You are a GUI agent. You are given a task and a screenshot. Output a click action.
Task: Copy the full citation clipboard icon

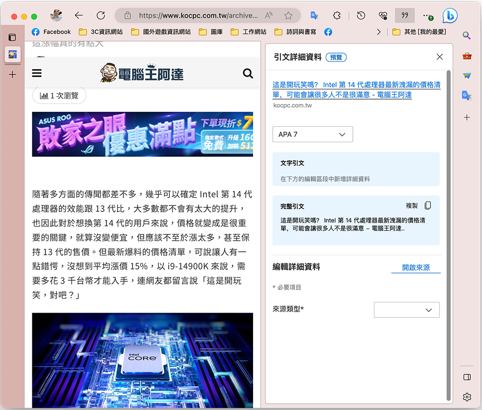point(428,205)
